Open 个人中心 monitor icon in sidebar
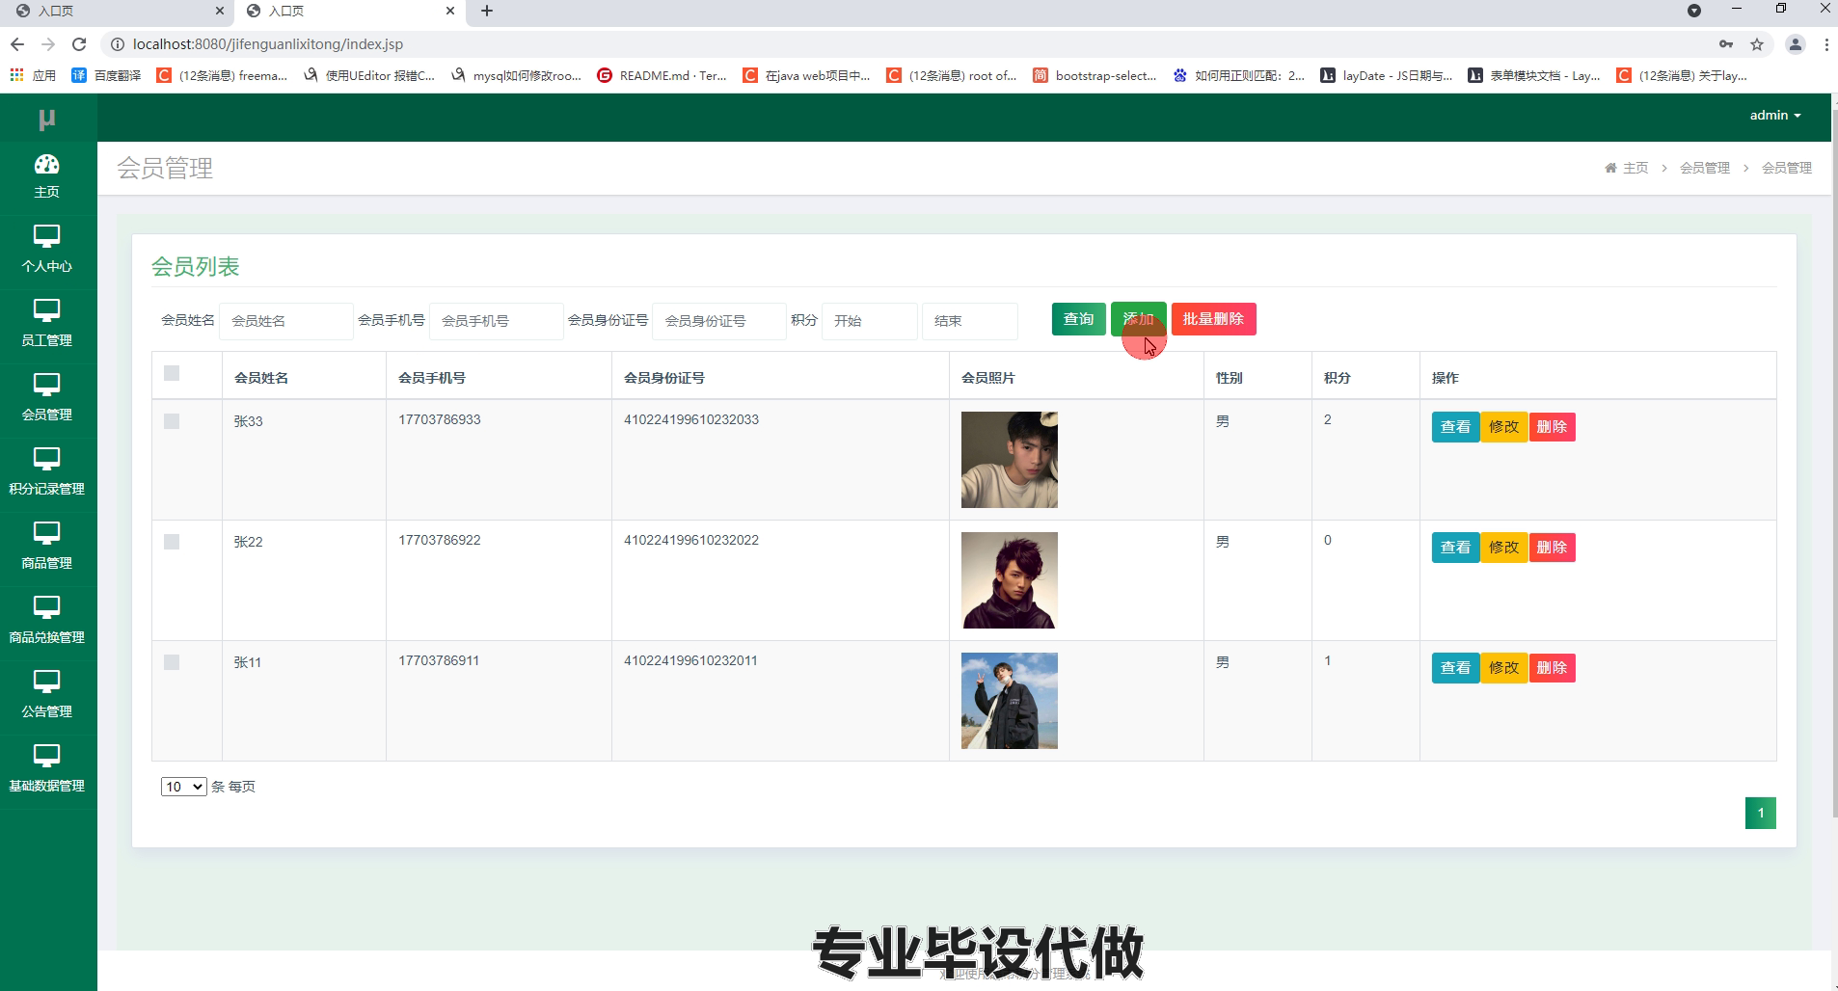 46,235
